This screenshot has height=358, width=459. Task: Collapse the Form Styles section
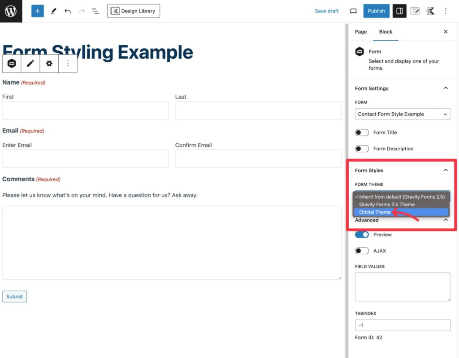tap(446, 170)
